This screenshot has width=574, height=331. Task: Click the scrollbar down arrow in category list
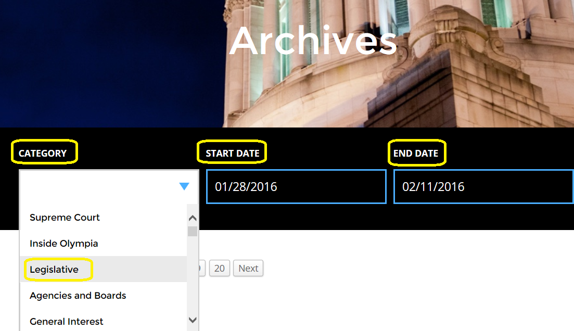[x=192, y=321]
